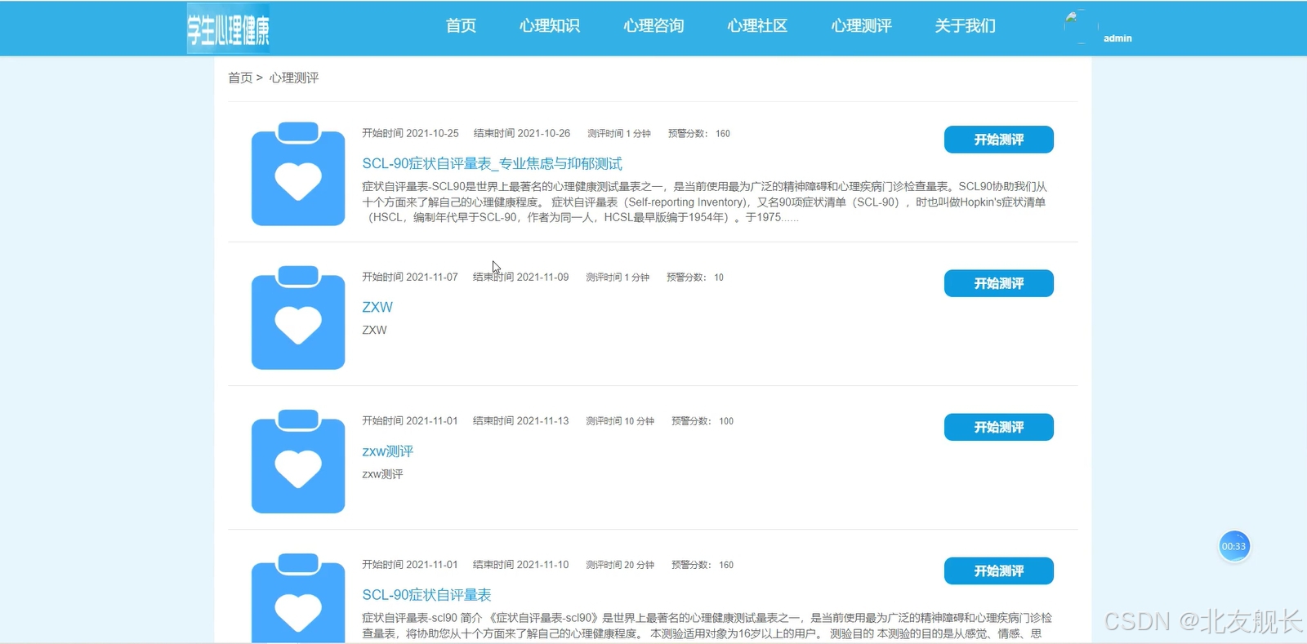Launch 开始测评 for SCL-90症状自评量表

tap(998, 571)
